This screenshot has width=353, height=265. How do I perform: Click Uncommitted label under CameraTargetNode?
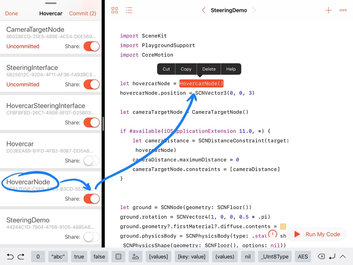23,46
